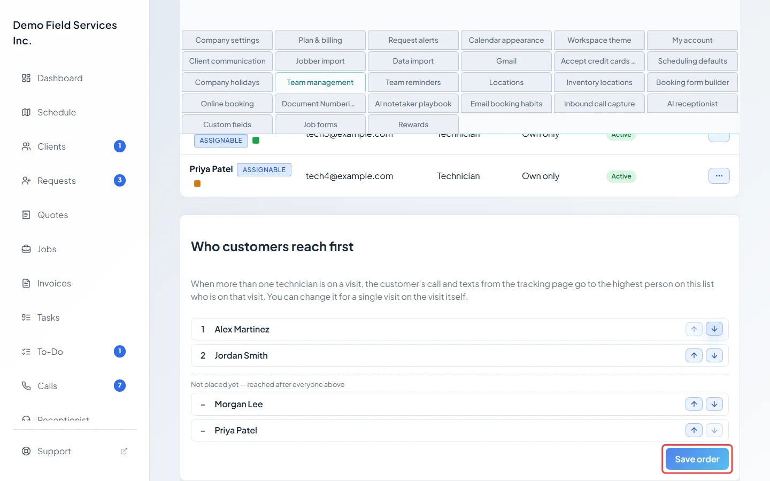770x481 pixels.
Task: Open the Request alerts tab
Action: coord(413,40)
